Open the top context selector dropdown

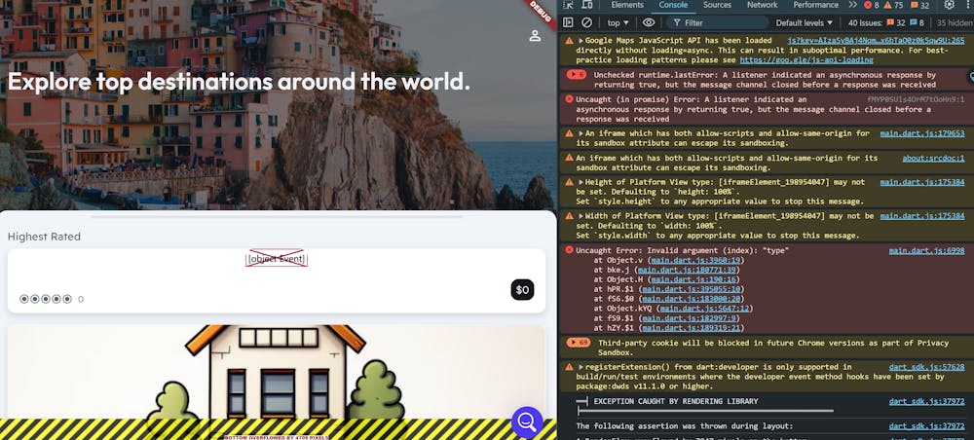click(x=618, y=23)
